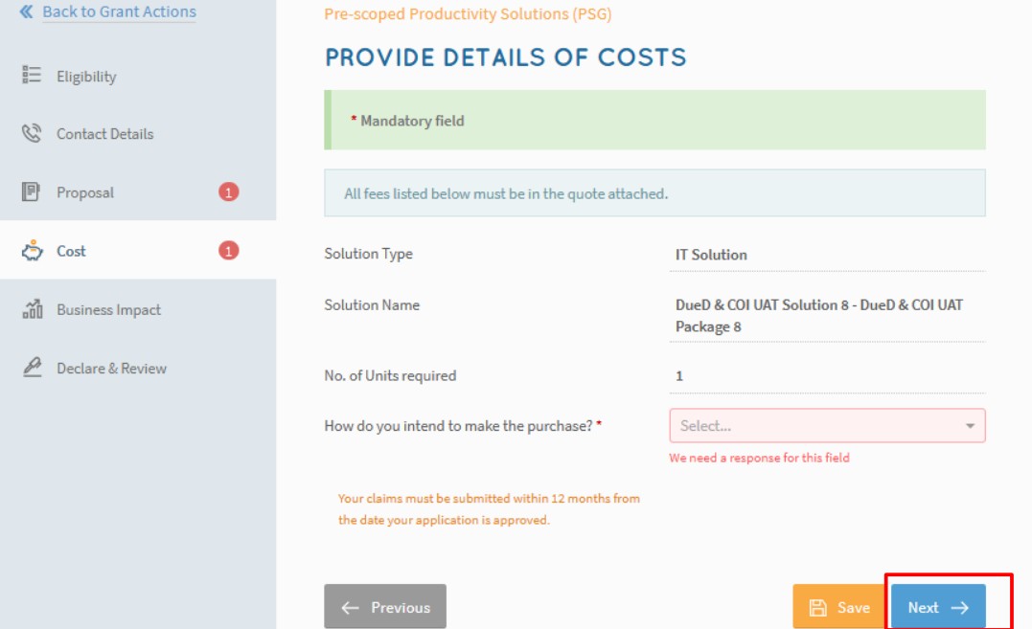Click the Eligibility list icon
The width and height of the screenshot is (1032, 629).
click(x=32, y=76)
